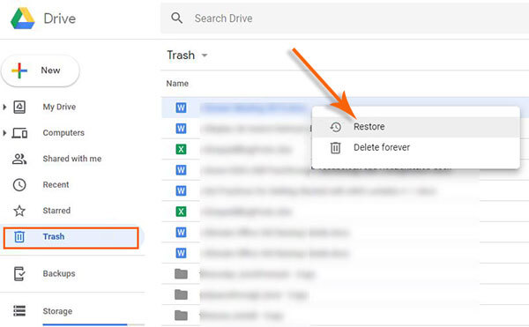This screenshot has width=529, height=327.
Task: Click the Backups phone icon
Action: (x=19, y=273)
